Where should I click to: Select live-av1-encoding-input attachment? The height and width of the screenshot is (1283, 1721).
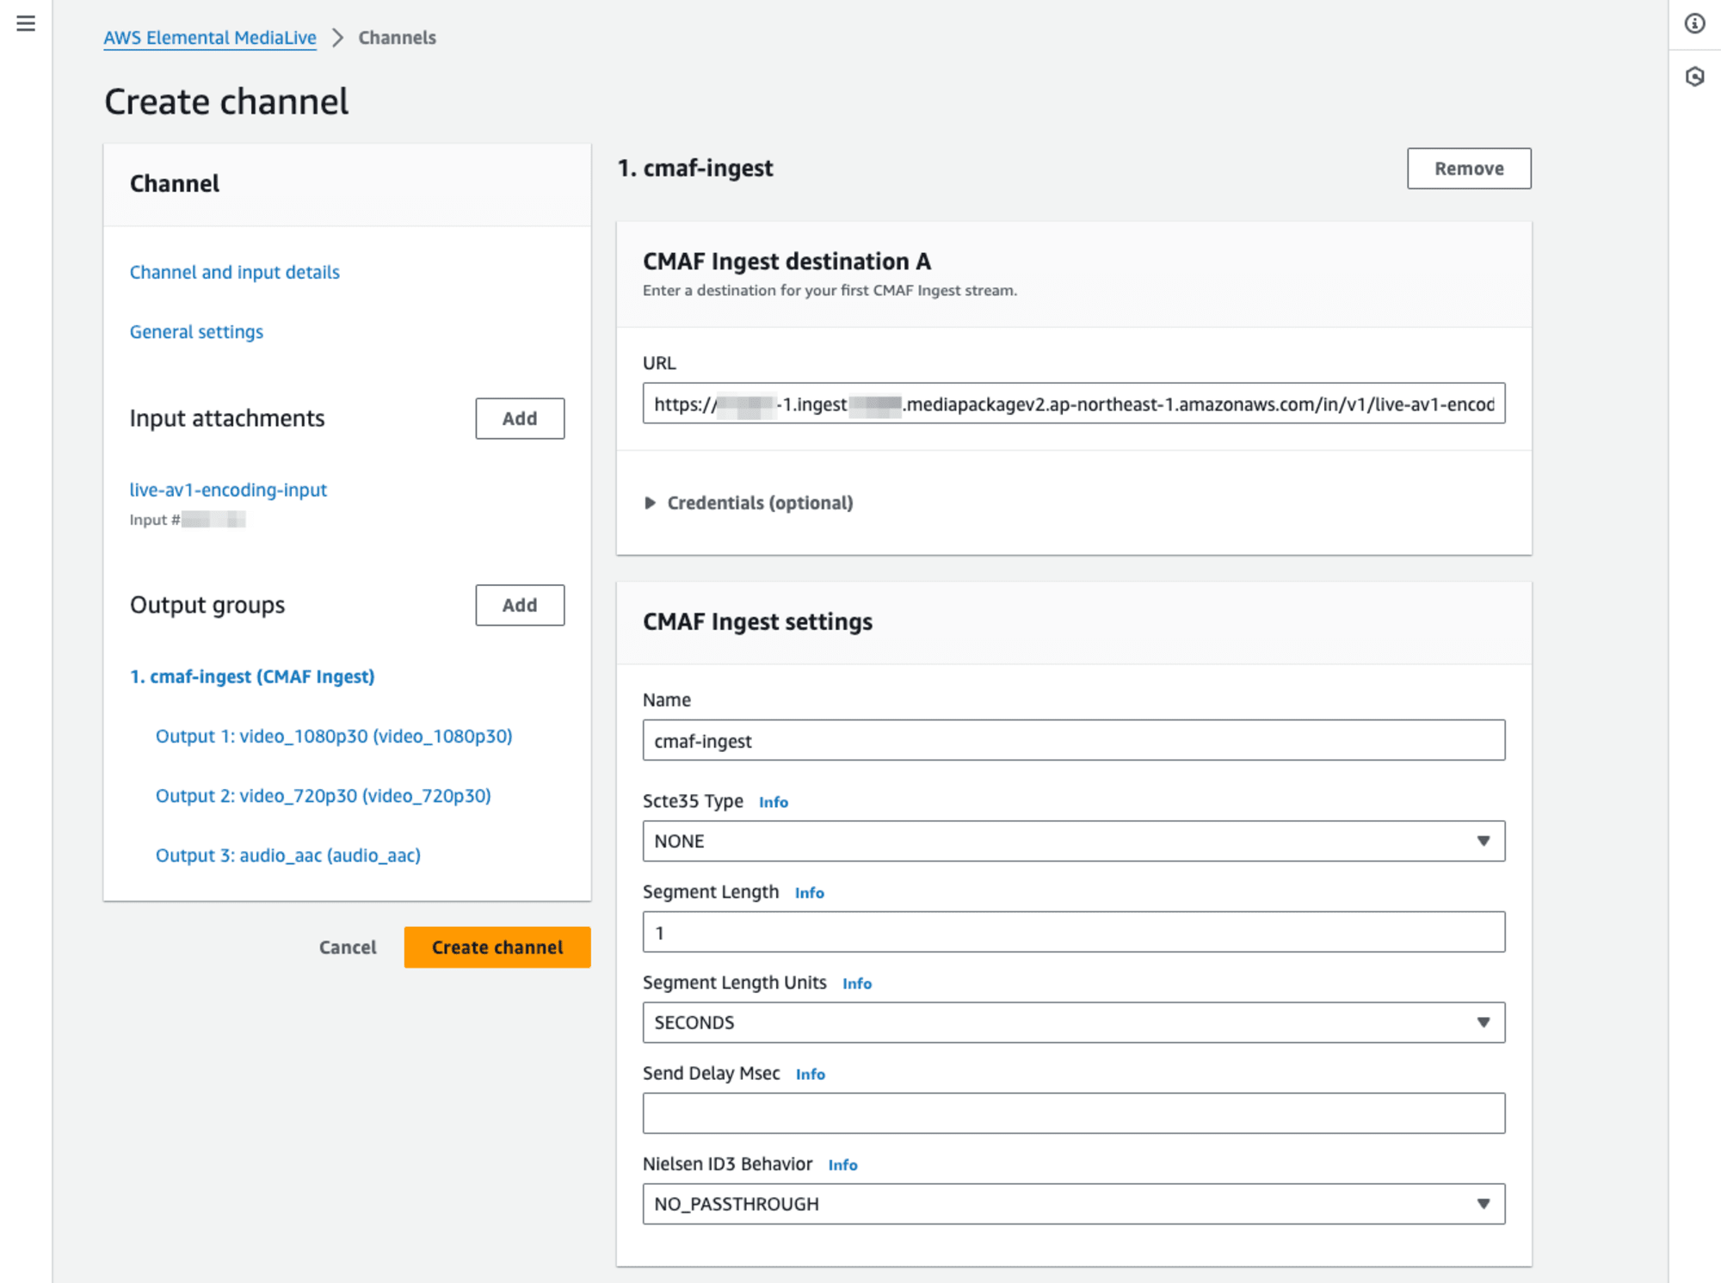pos(228,490)
